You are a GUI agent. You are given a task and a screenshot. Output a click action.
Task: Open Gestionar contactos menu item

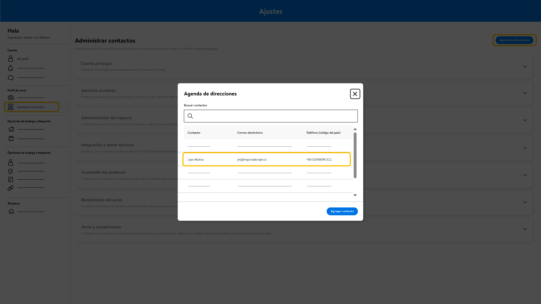[x=31, y=107]
